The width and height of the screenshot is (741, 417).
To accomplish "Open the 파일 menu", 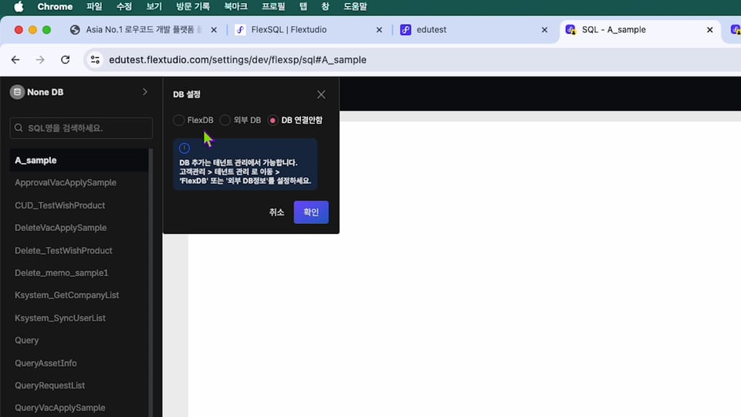I will tap(94, 7).
